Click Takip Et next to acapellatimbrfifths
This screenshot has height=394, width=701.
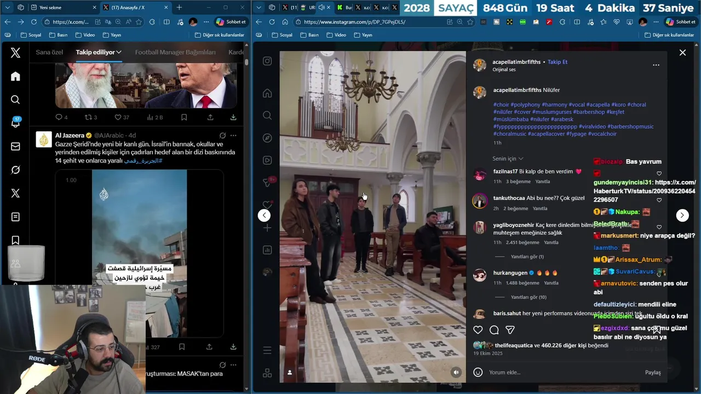coord(558,62)
